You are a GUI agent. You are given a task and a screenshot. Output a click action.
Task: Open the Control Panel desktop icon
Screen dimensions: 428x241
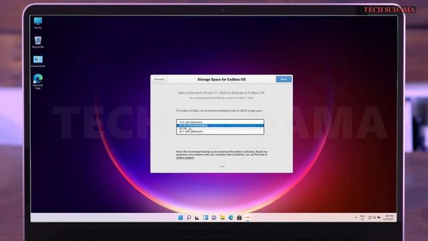click(x=38, y=61)
